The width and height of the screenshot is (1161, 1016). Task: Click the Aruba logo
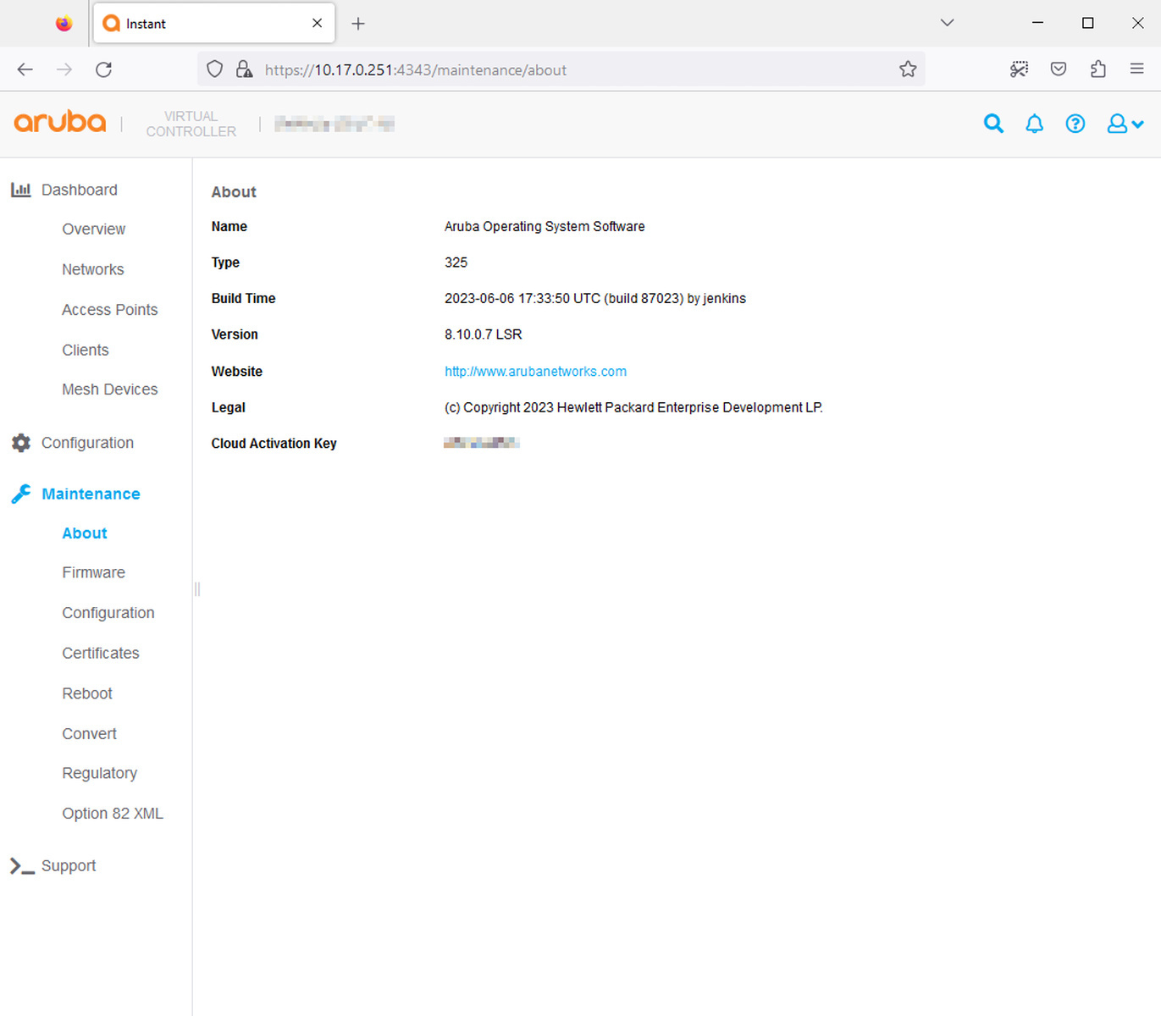point(60,123)
